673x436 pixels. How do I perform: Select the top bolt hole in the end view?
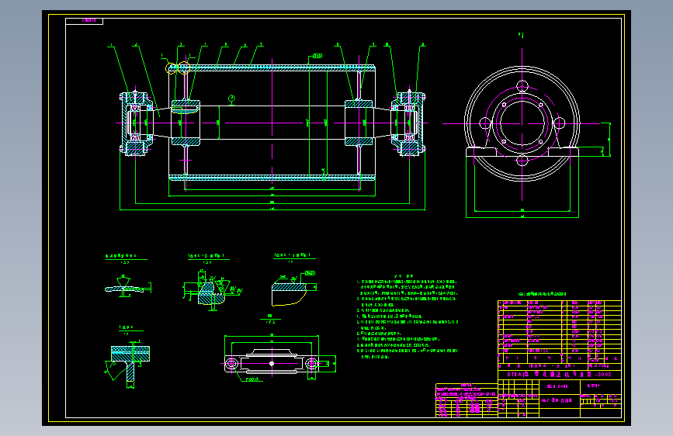[x=522, y=86]
